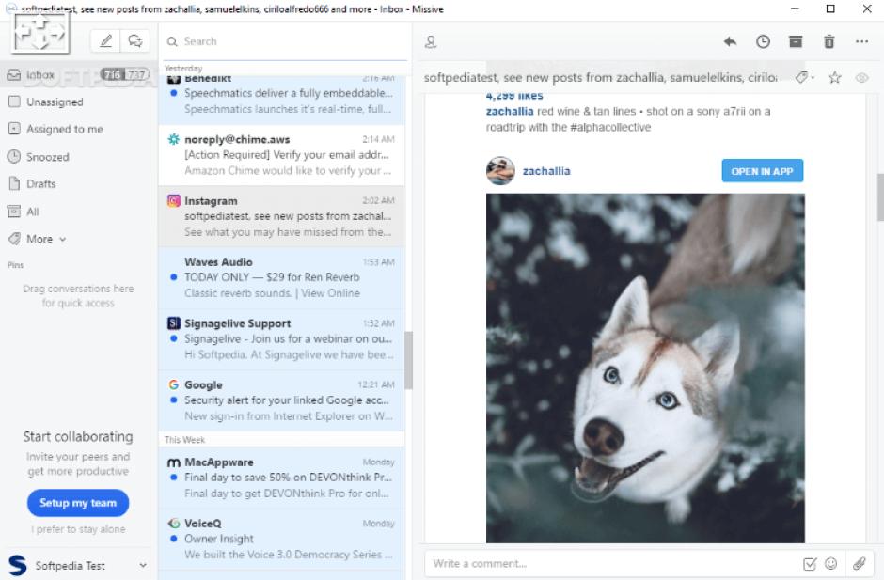Open the three-dot more actions menu
Screen dimensions: 884x580
861,41
